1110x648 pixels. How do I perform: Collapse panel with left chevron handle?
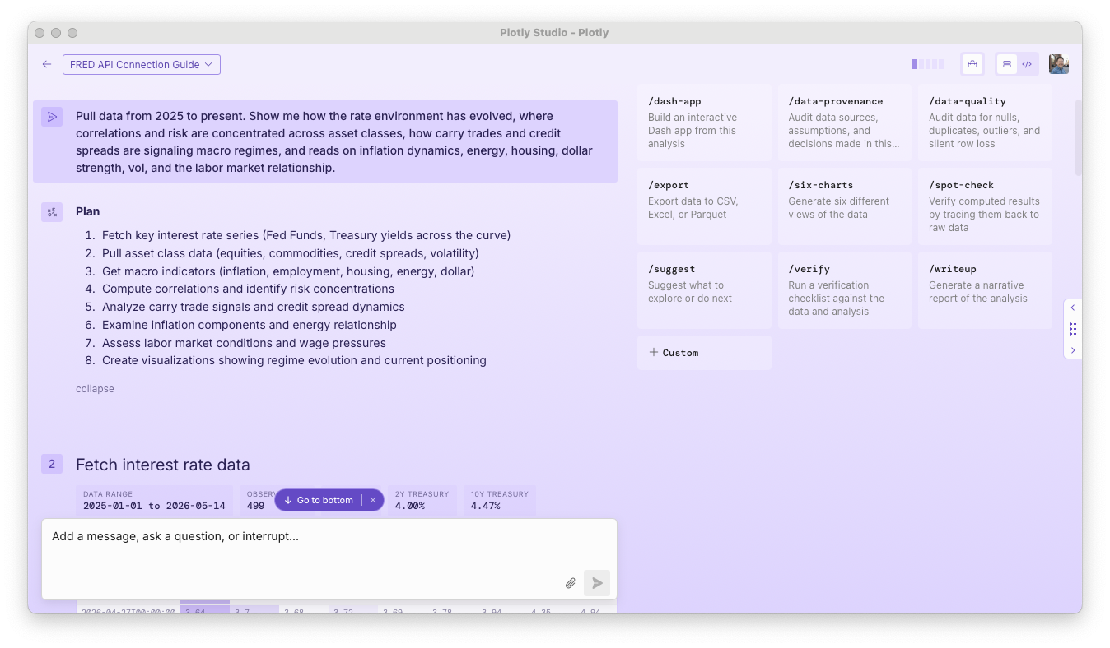pos(1072,308)
